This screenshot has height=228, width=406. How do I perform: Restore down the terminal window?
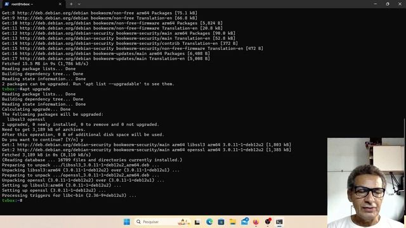(x=388, y=4)
